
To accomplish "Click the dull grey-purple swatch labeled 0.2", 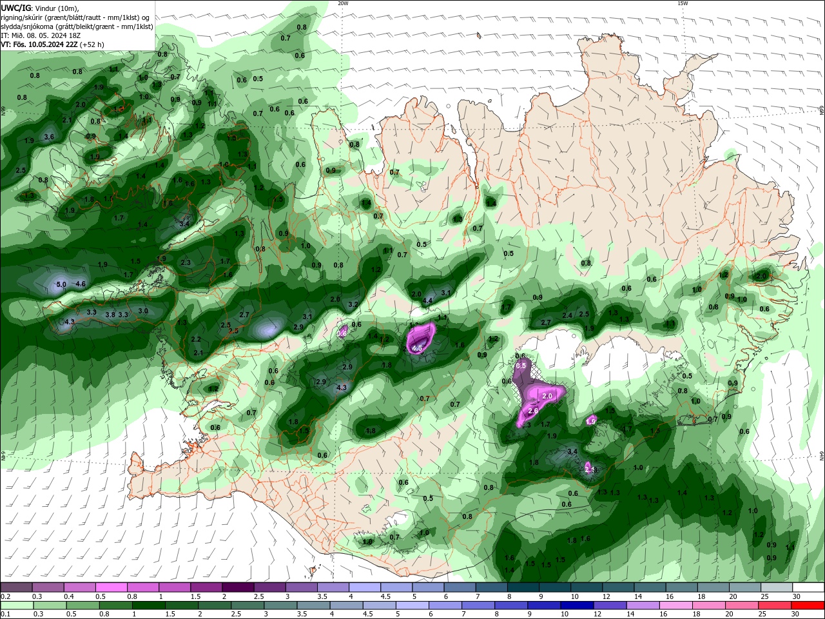I will pos(17,587).
